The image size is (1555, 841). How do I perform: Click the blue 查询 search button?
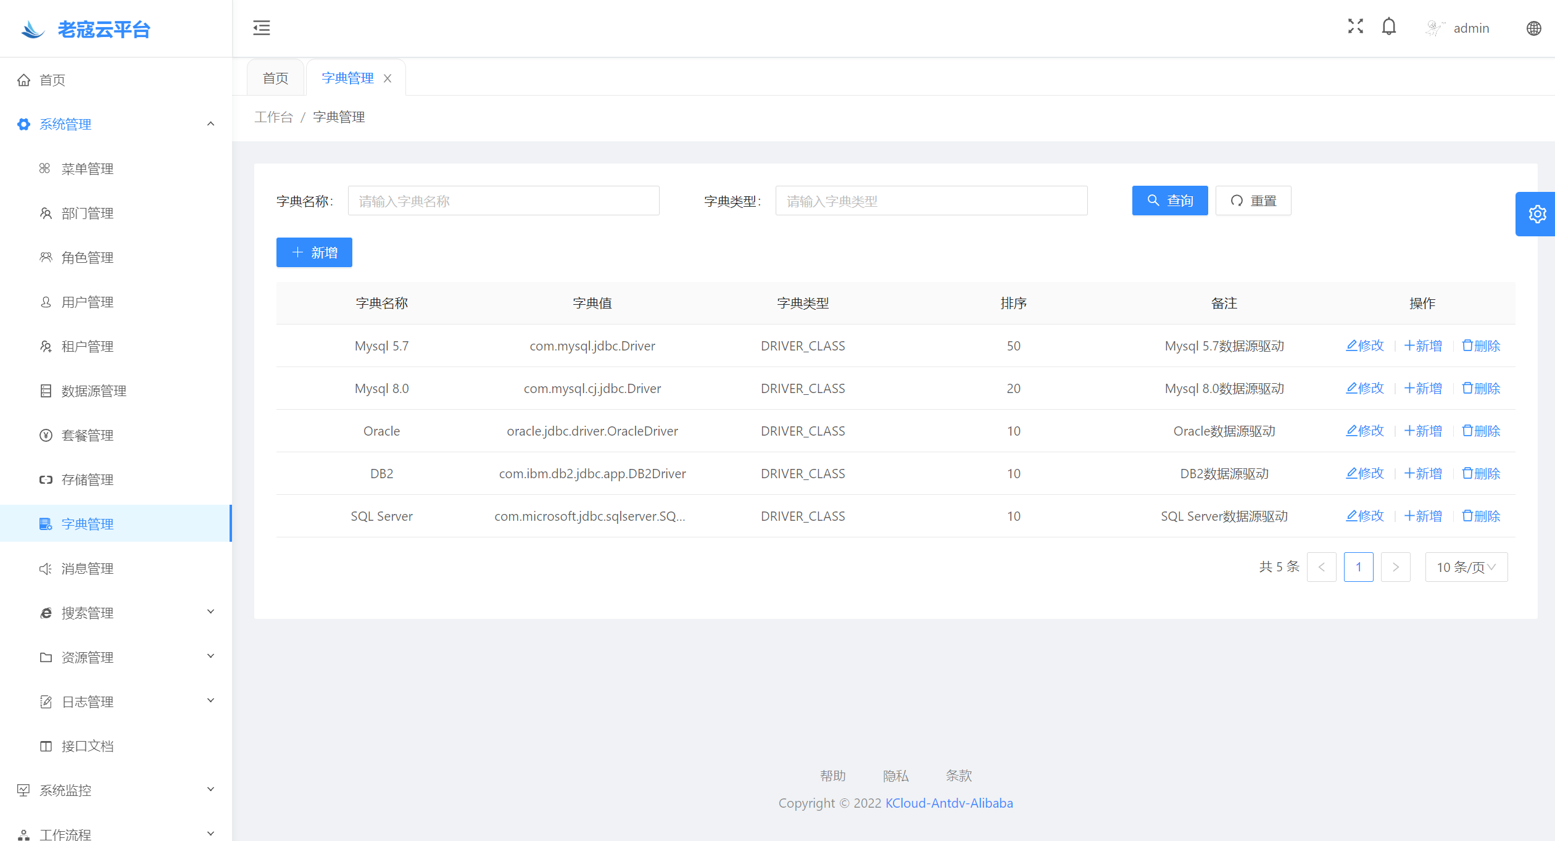[x=1169, y=201]
